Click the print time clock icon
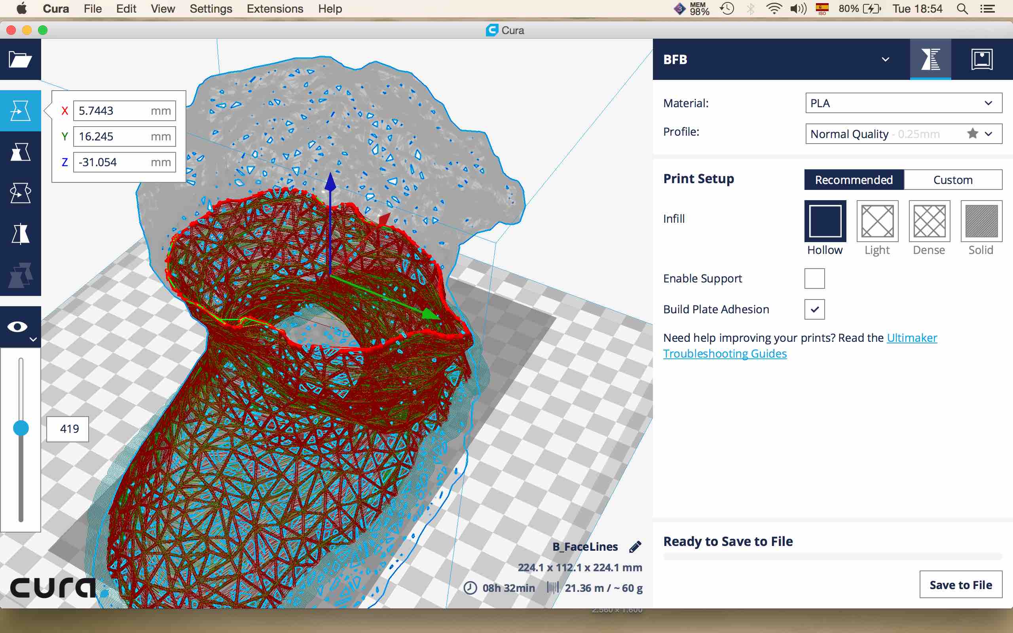The width and height of the screenshot is (1013, 633). pyautogui.click(x=470, y=588)
